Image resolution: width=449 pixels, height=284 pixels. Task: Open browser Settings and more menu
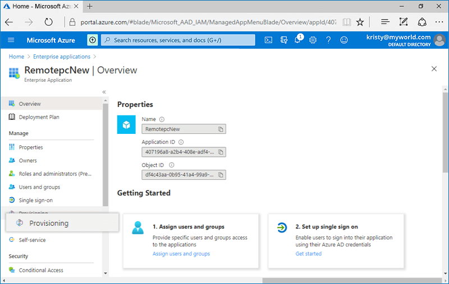(x=439, y=22)
